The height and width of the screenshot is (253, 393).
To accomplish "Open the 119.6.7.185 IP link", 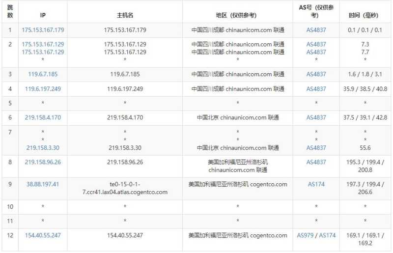I will pyautogui.click(x=43, y=74).
